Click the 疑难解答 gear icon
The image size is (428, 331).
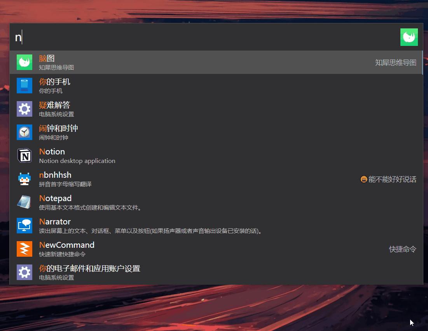[24, 109]
